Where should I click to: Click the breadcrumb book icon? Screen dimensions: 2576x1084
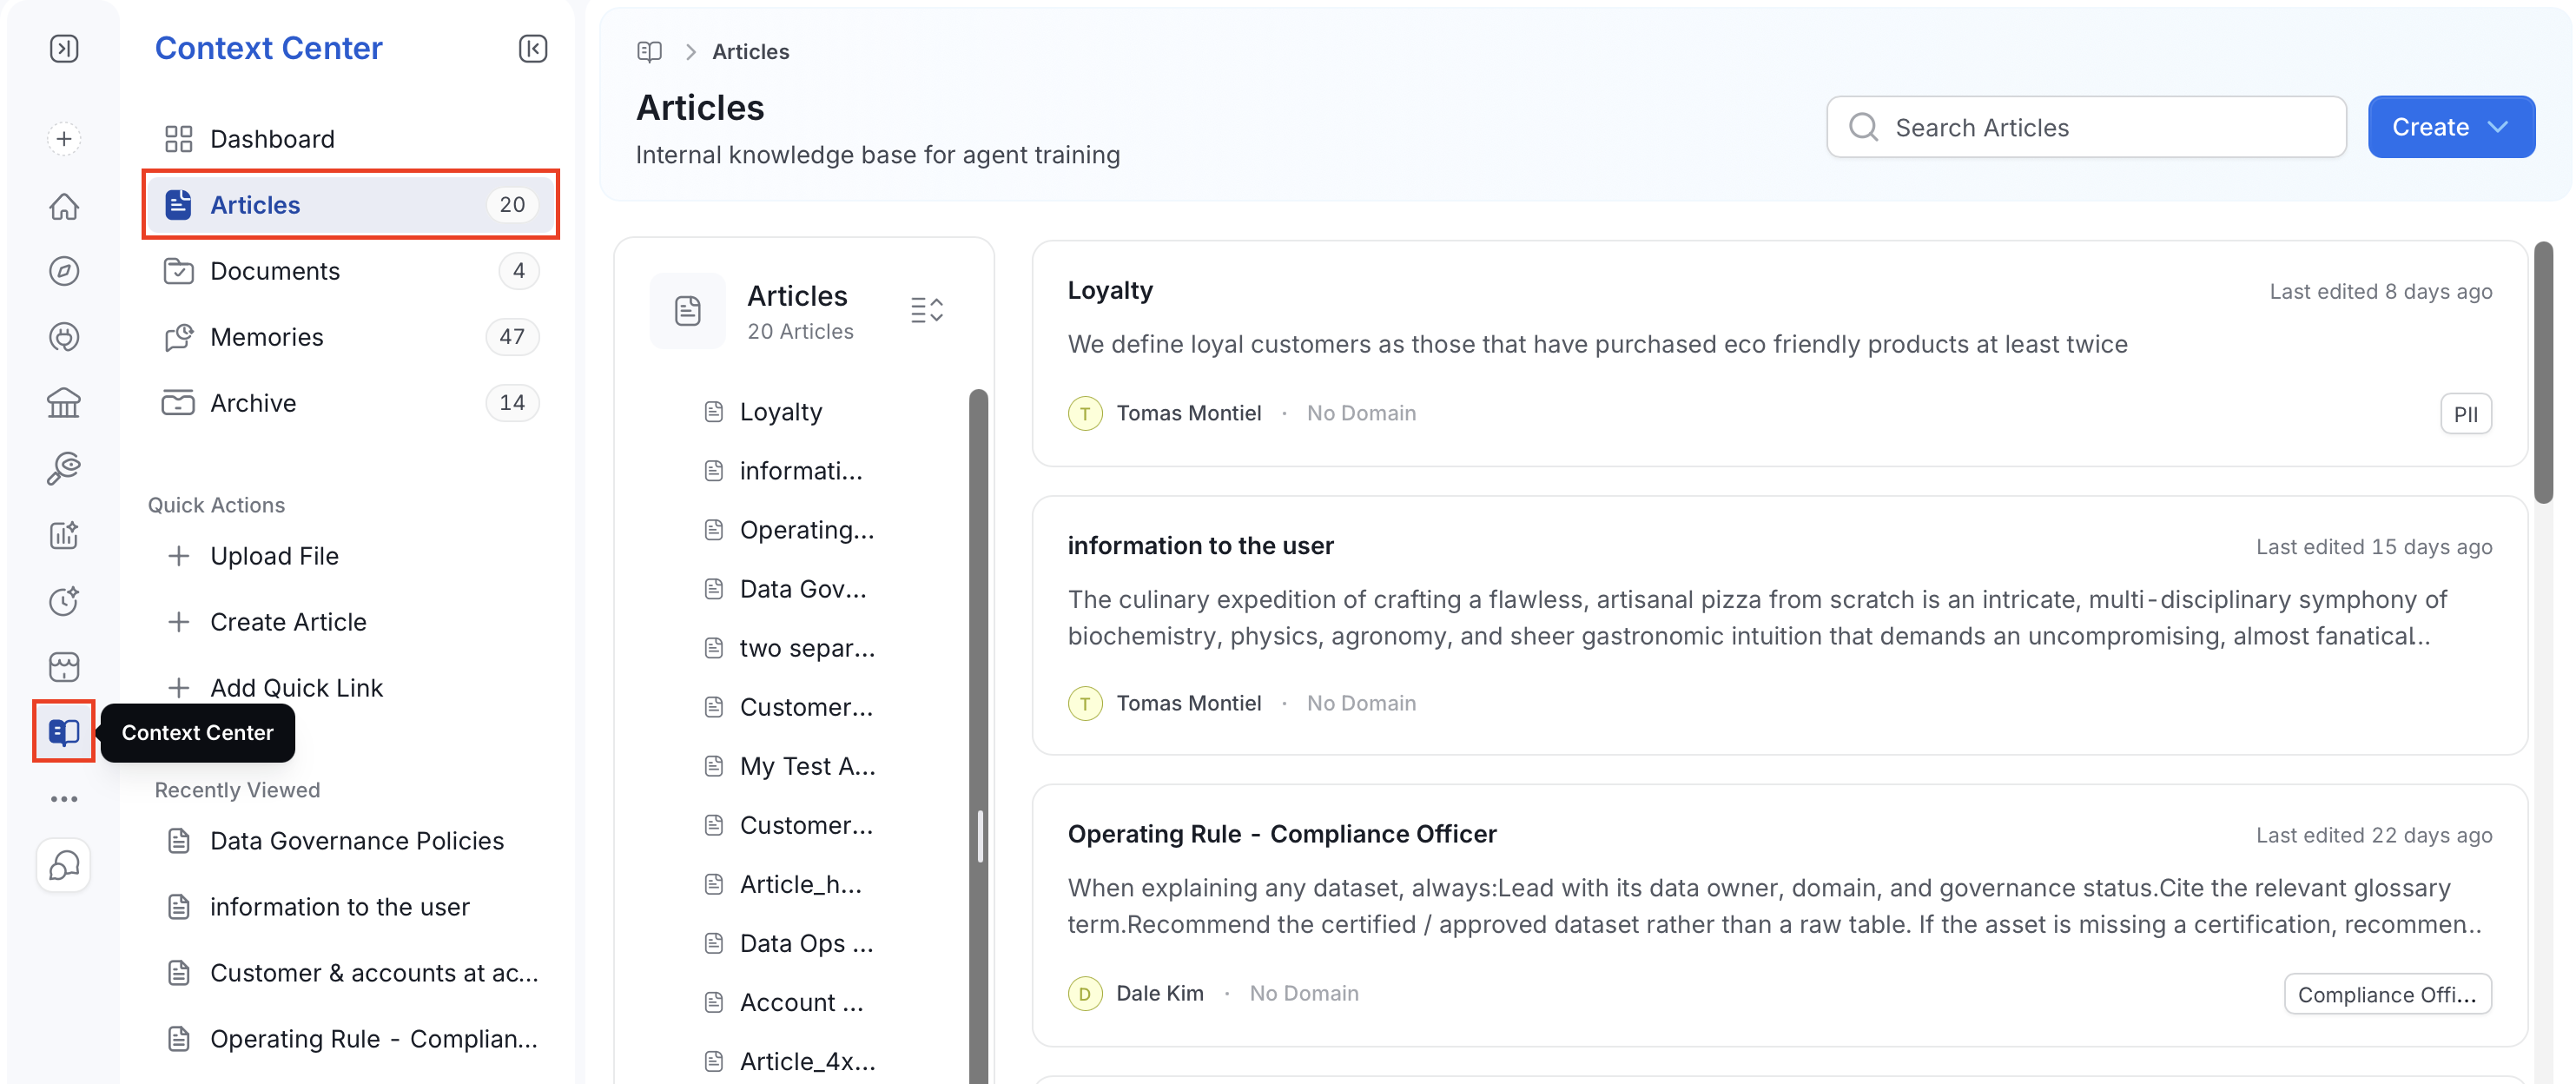pos(650,51)
